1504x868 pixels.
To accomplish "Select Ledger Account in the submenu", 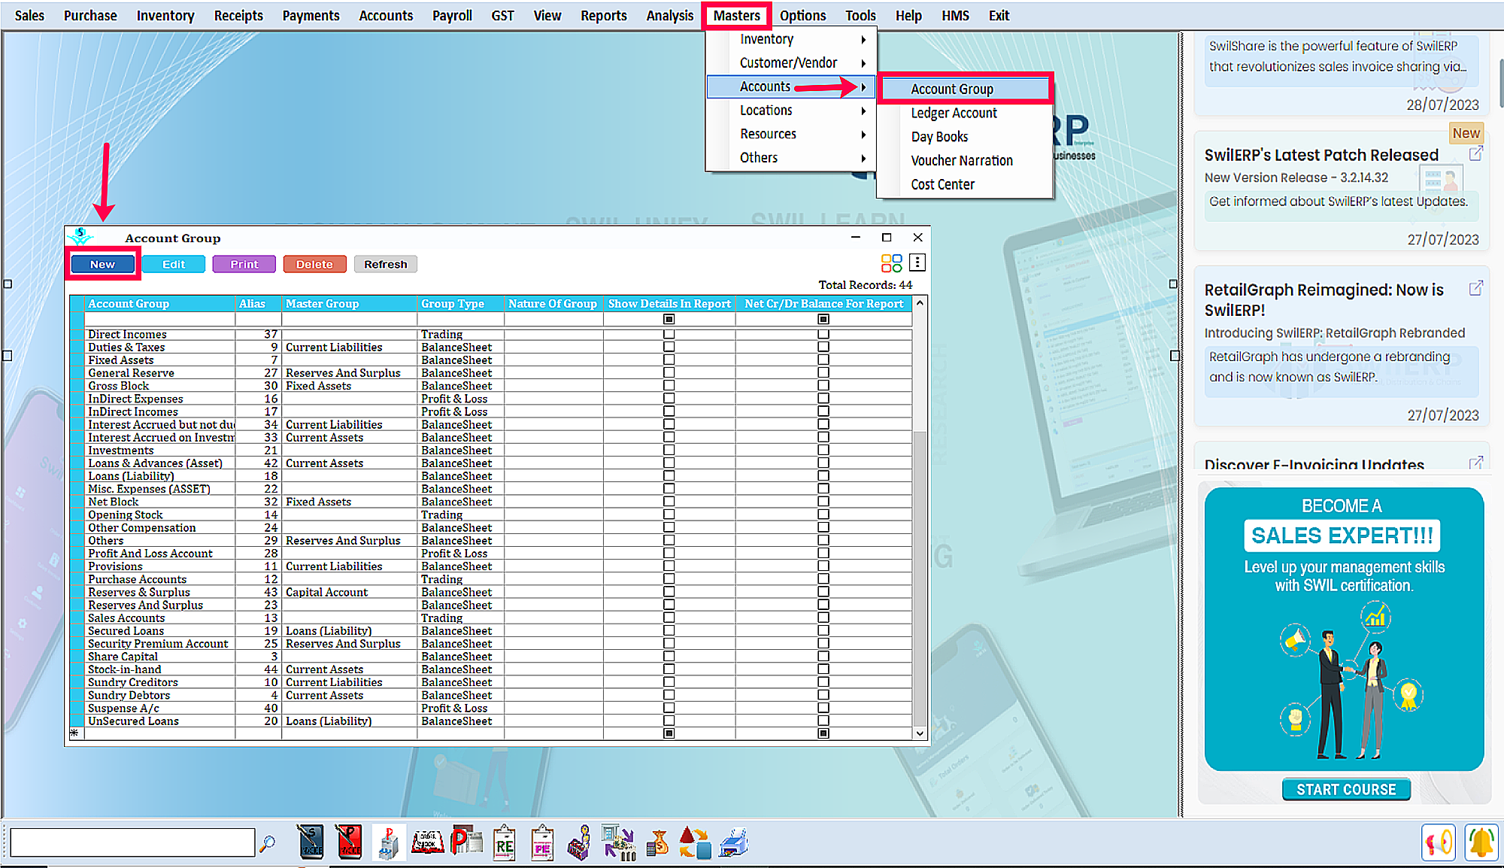I will pos(965,113).
